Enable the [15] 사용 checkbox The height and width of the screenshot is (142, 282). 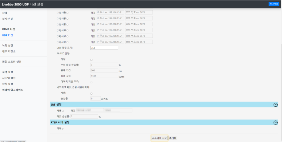[x=67, y=42]
